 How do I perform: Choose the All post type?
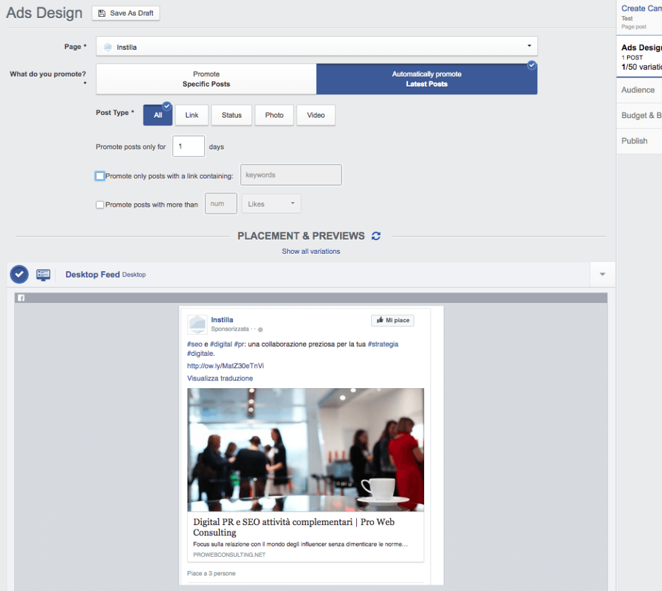[158, 115]
